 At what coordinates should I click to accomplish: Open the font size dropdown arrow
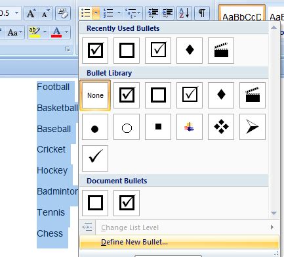coord(16,13)
